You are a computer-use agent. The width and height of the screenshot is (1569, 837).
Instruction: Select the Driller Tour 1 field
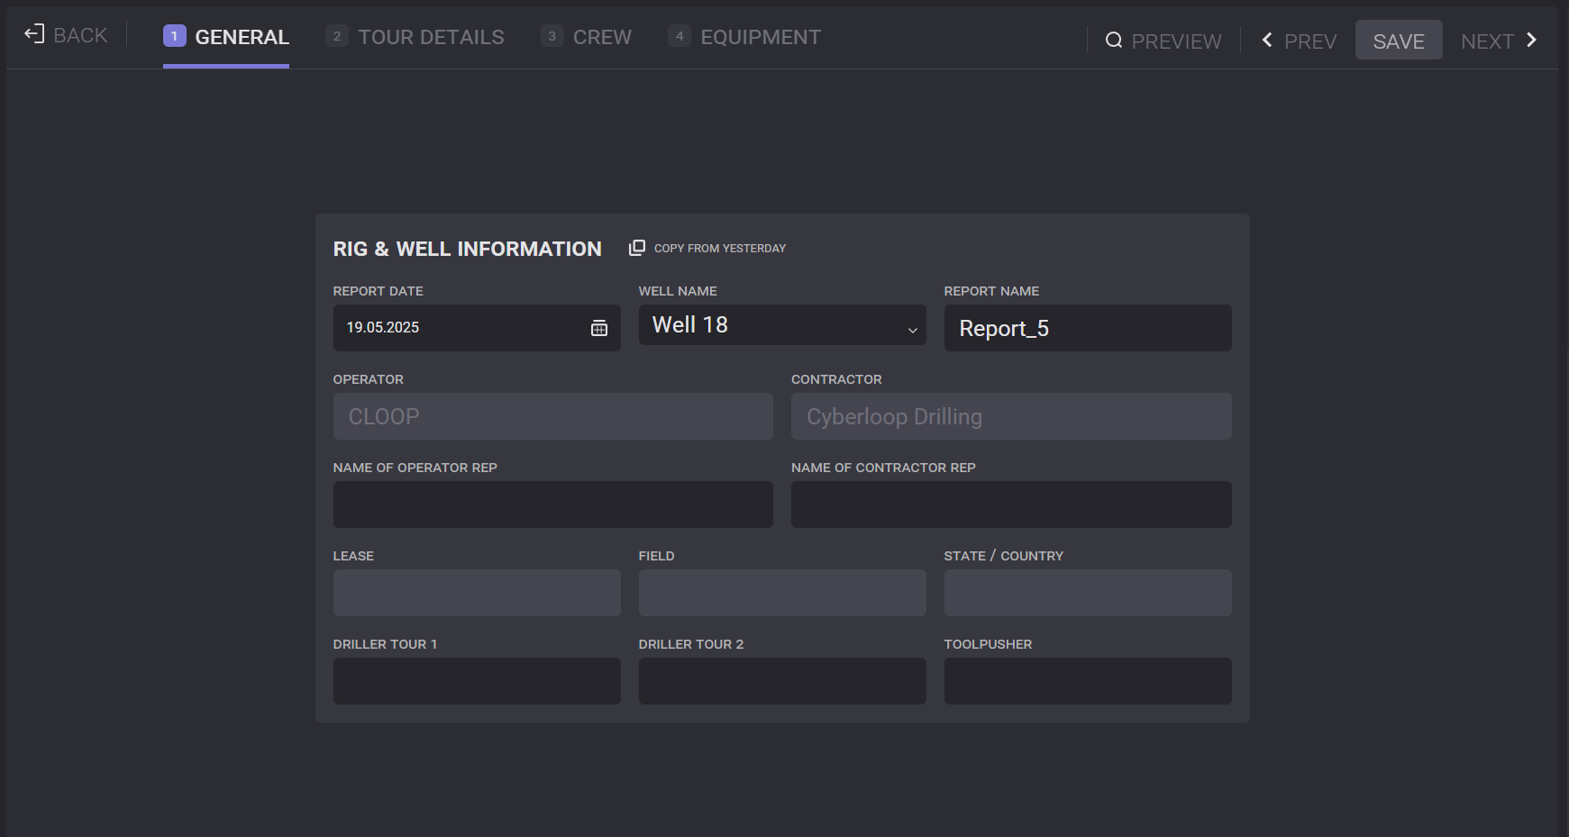pos(477,681)
